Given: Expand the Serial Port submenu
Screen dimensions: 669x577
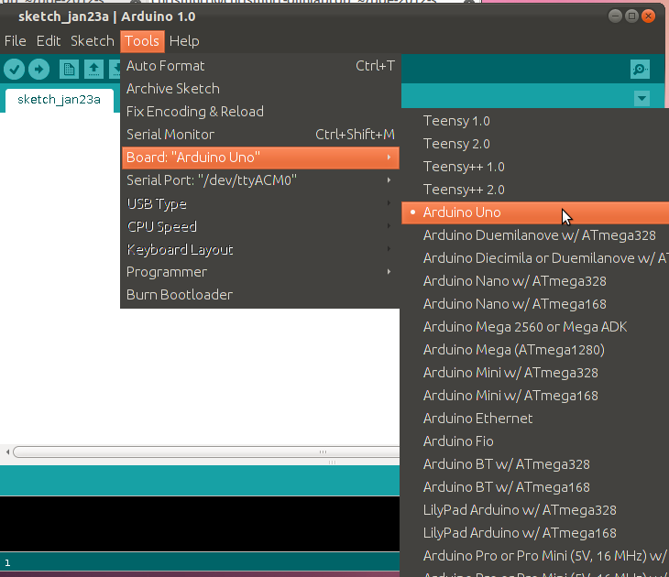Looking at the screenshot, I should point(260,180).
